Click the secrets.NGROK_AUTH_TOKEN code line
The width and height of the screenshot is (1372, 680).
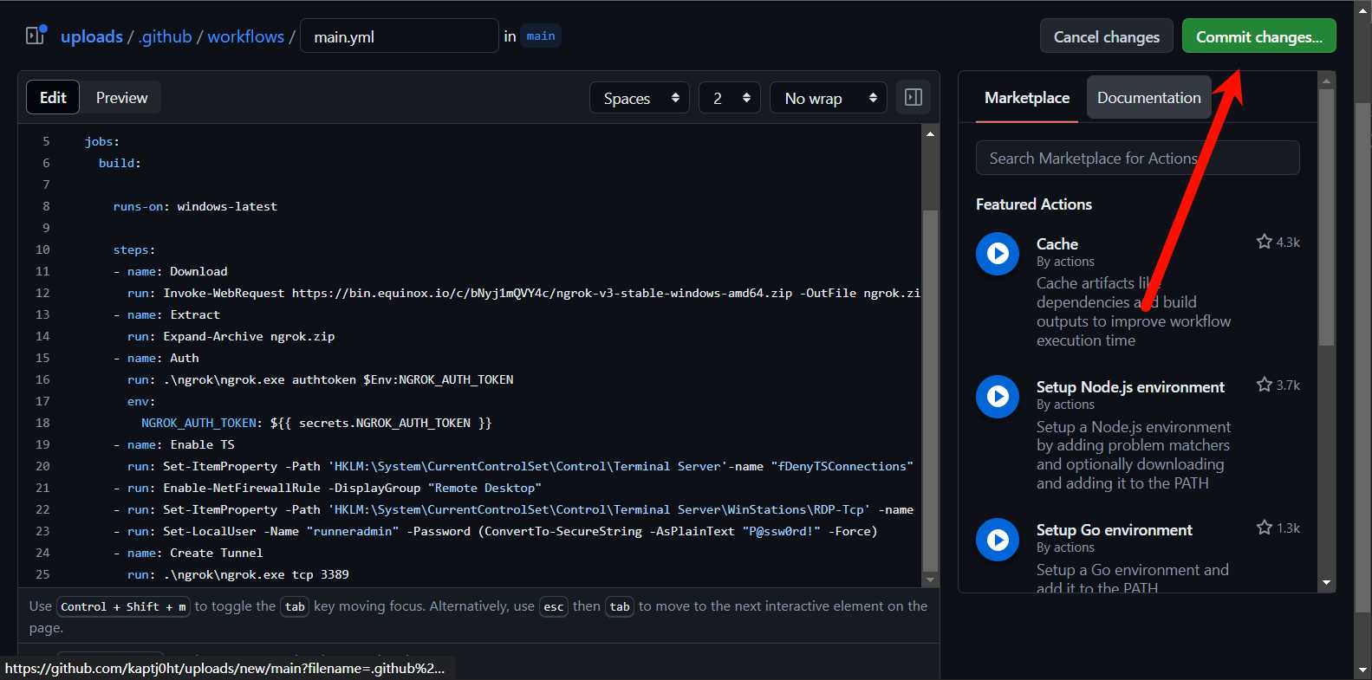tap(316, 423)
